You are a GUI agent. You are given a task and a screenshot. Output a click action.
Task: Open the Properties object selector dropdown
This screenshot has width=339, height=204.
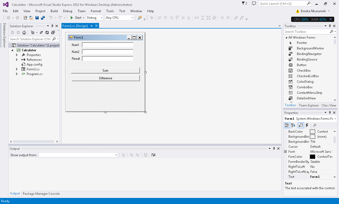[x=335, y=119]
